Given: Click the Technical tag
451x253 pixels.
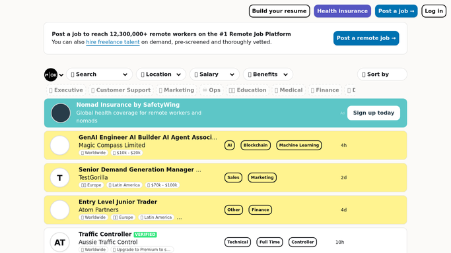Looking at the screenshot, I should tap(238, 242).
